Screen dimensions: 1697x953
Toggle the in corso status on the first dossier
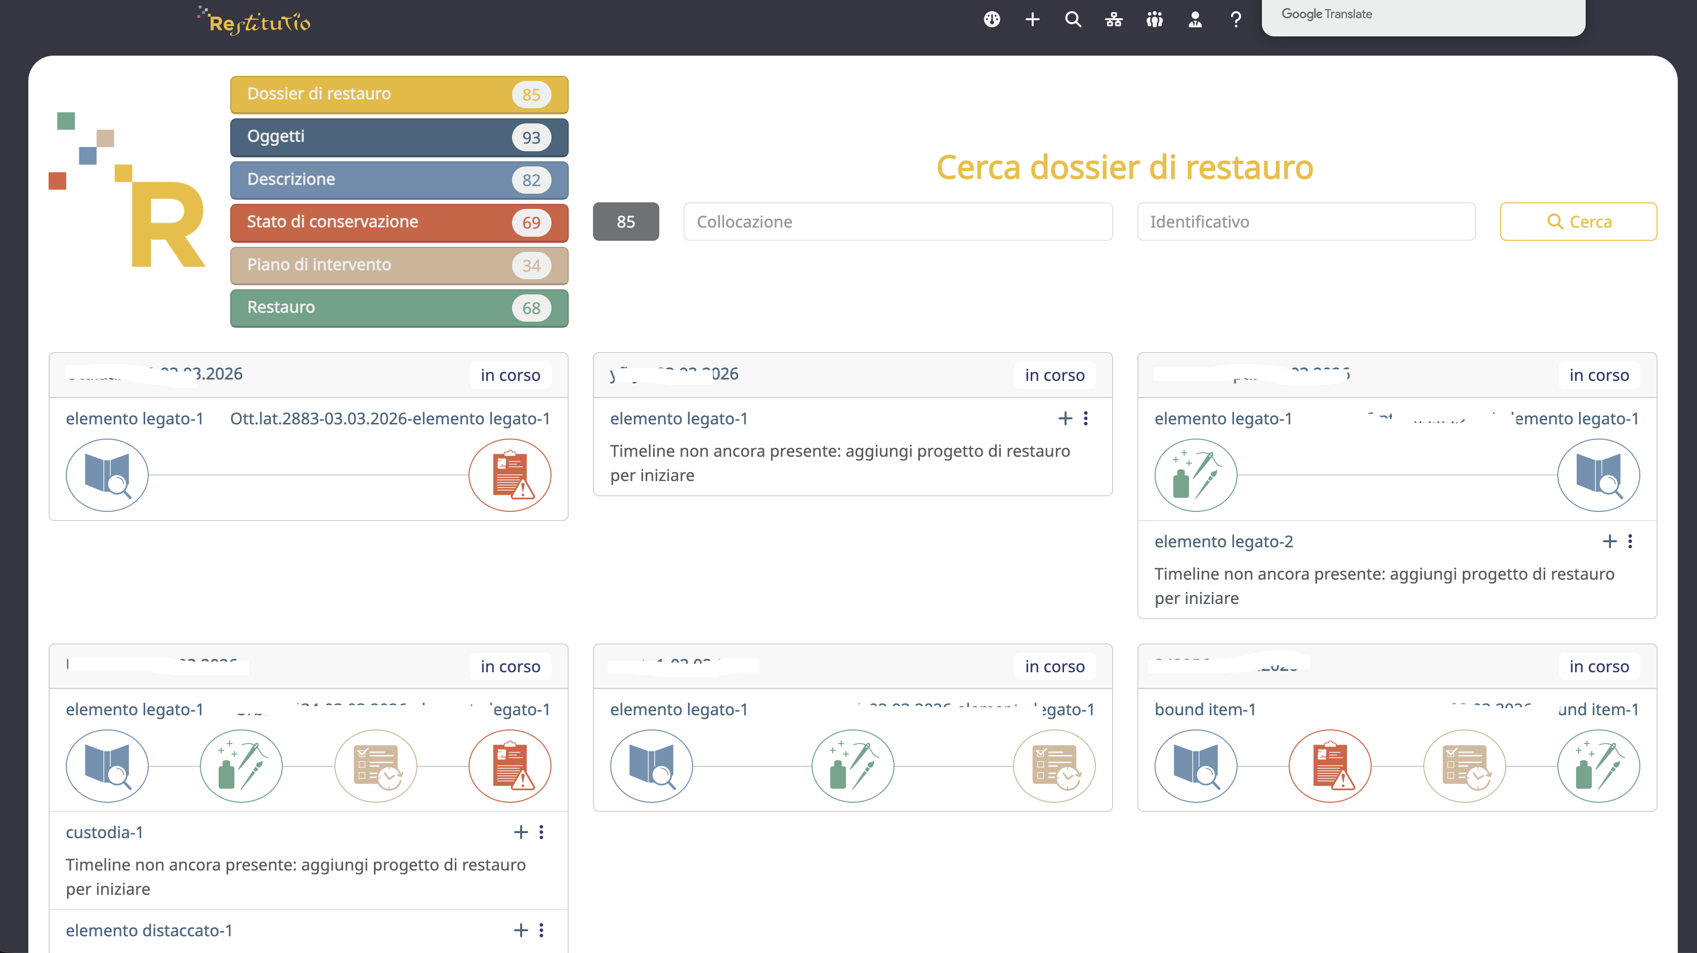tap(511, 375)
